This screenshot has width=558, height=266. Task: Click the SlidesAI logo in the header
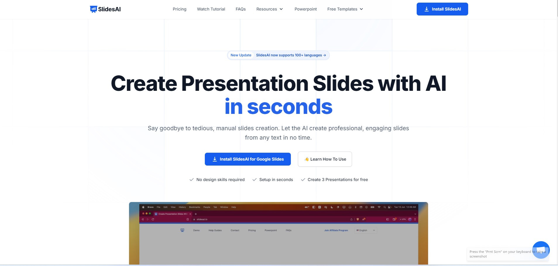coord(105,9)
